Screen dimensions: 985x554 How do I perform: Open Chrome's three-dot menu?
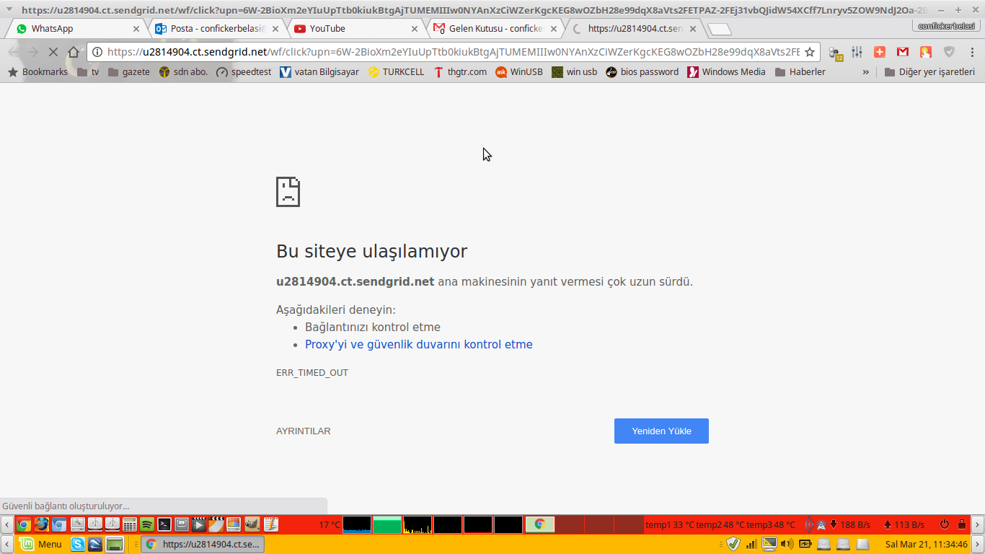pos(971,52)
